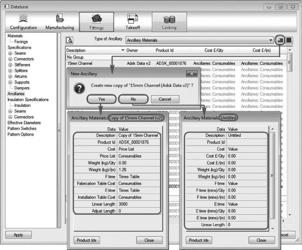Select the 15mm Channel row
Image resolution: width=302 pixels, height=250 pixels.
tap(176, 63)
